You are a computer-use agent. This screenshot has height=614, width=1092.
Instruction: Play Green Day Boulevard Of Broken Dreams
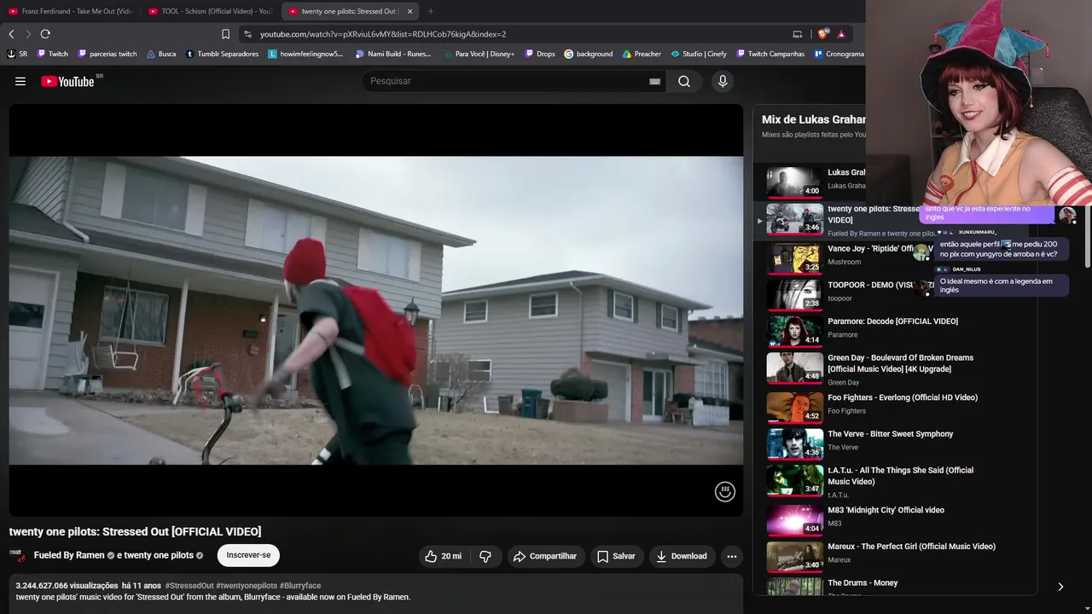[x=794, y=368]
